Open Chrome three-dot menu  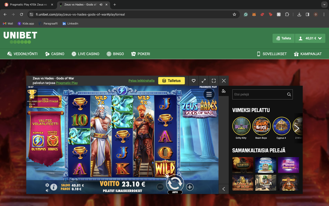(324, 14)
